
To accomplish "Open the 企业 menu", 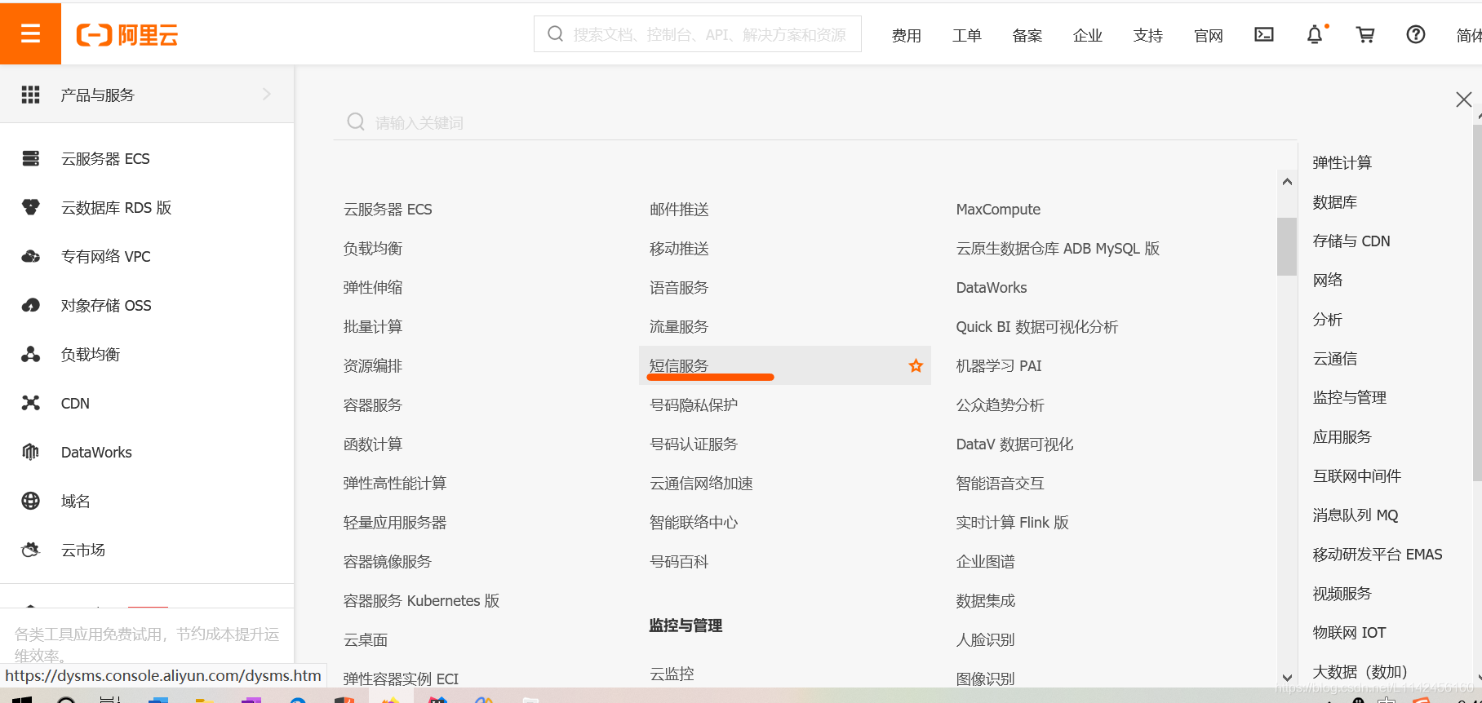I will click(x=1087, y=35).
